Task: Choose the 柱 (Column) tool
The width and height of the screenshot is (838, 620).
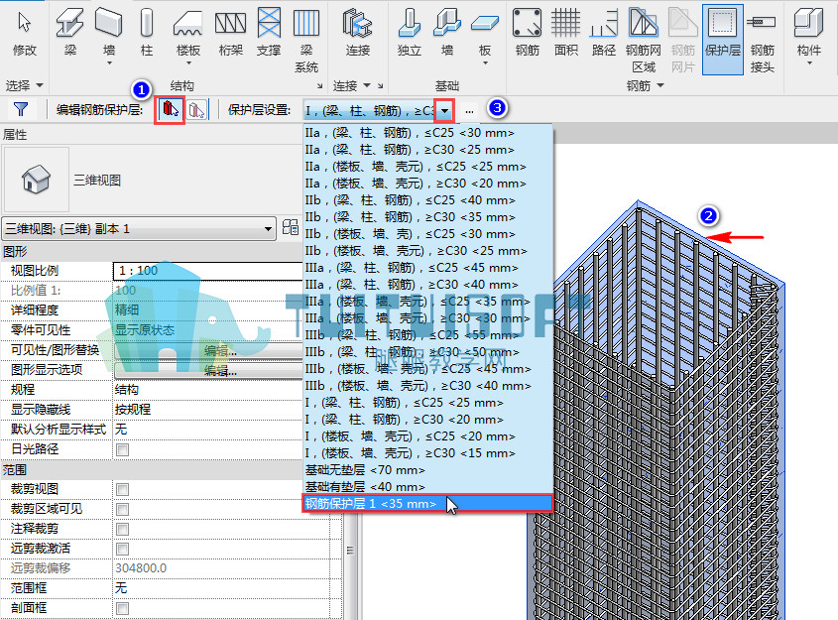Action: (147, 33)
